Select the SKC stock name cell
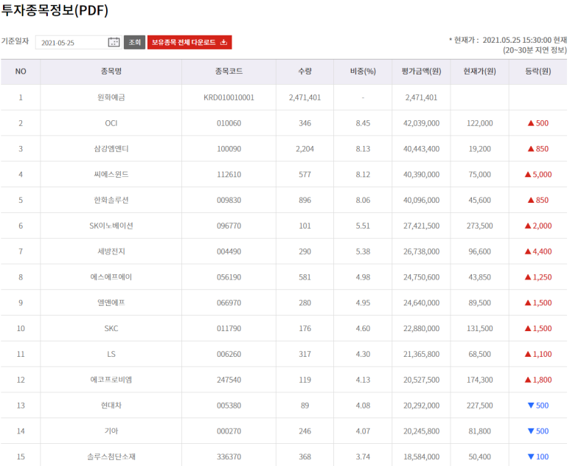The image size is (570, 466). 111,329
